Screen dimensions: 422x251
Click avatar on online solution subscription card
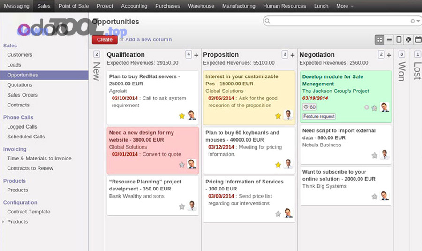pos(384,196)
